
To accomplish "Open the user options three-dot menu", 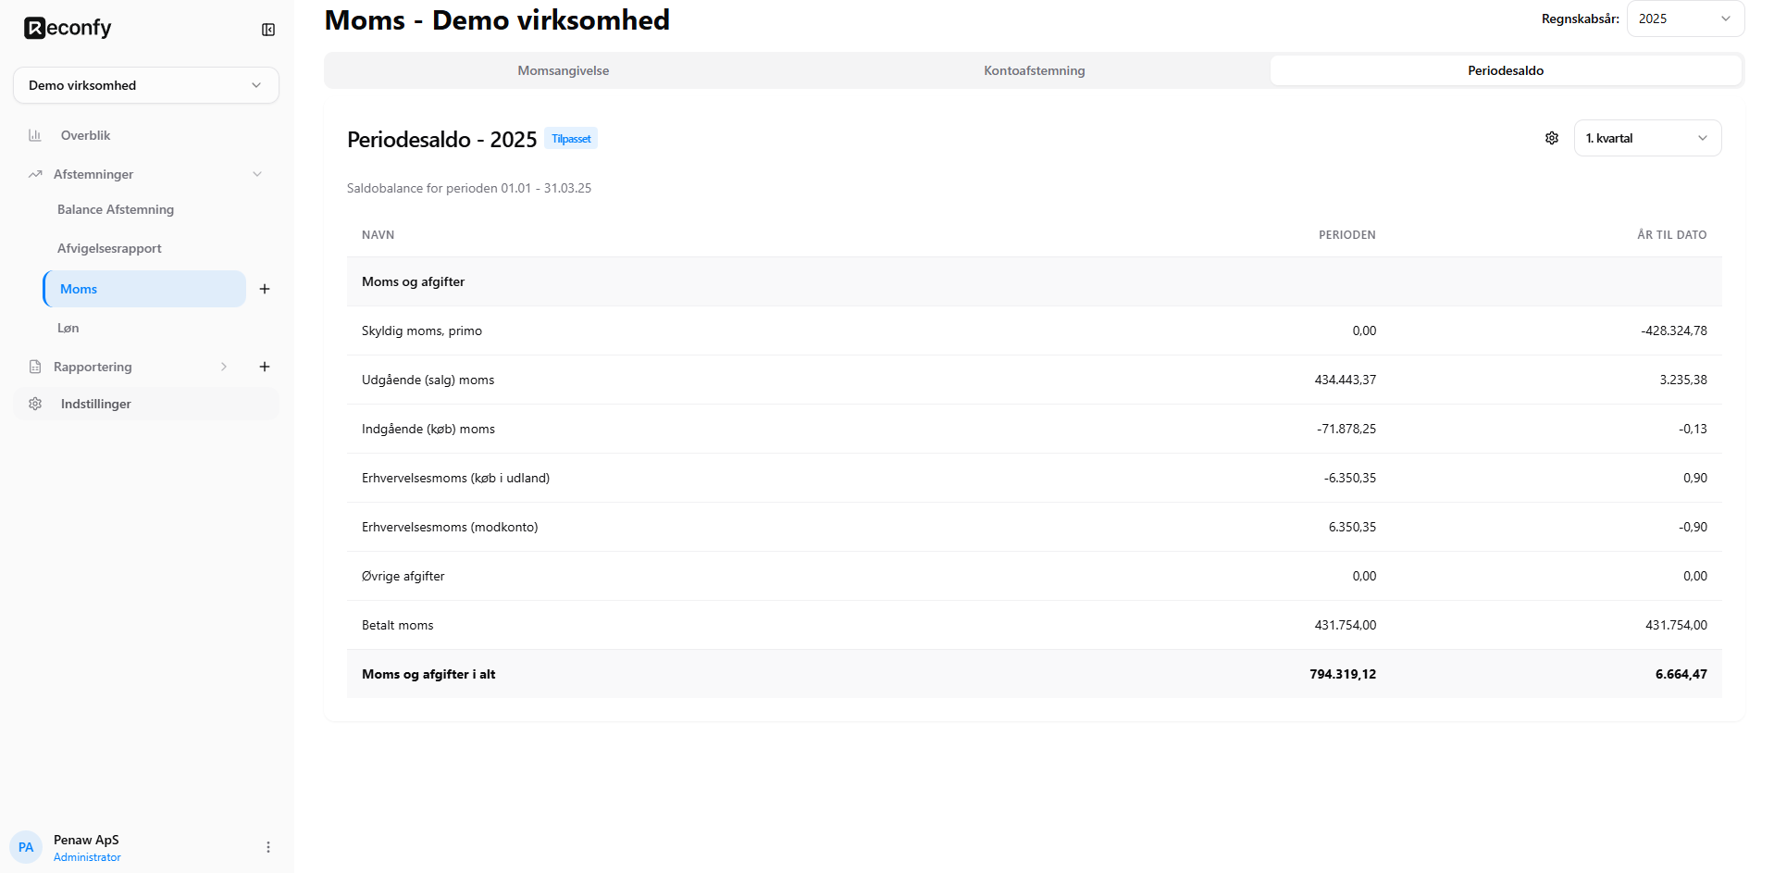I will tap(268, 847).
